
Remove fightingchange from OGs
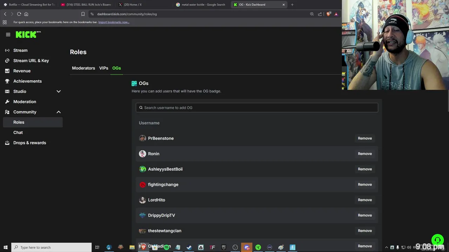pyautogui.click(x=365, y=184)
